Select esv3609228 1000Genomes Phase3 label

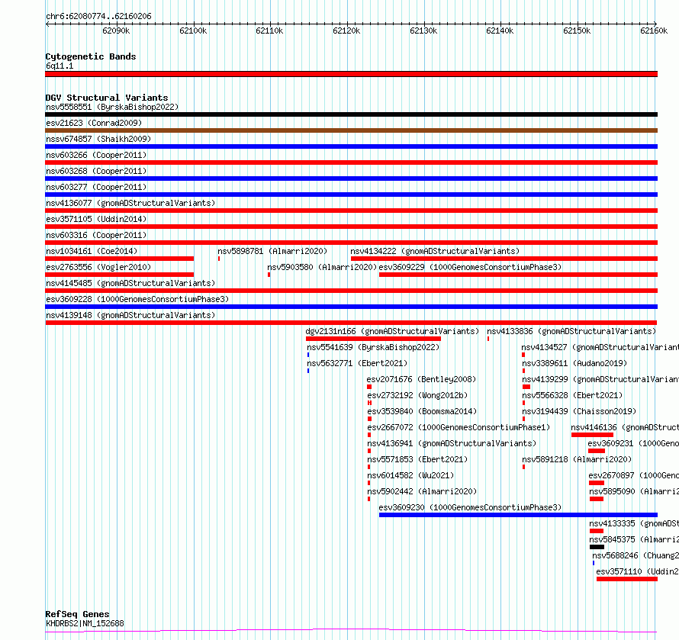click(137, 299)
